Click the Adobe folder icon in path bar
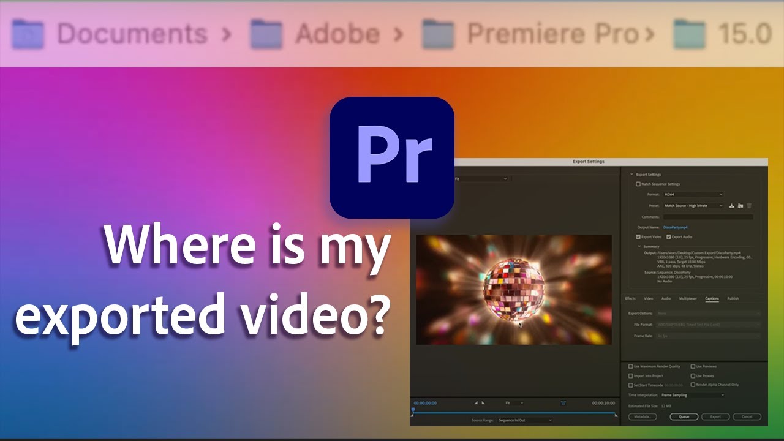This screenshot has height=441, width=784. [x=266, y=34]
